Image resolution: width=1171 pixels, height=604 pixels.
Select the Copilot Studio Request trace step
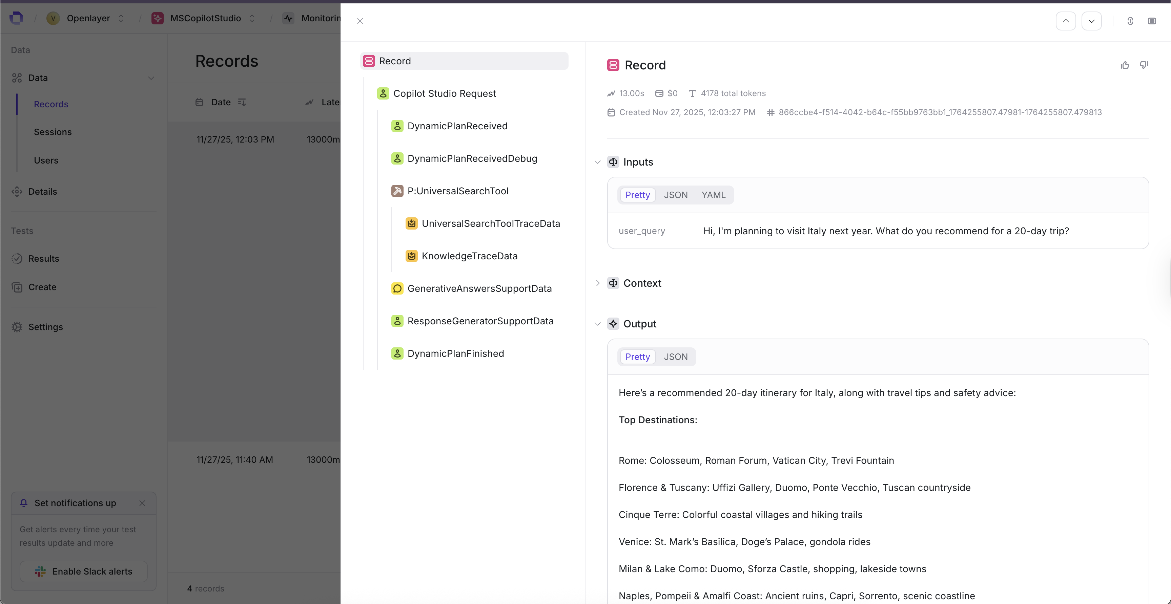(x=444, y=93)
